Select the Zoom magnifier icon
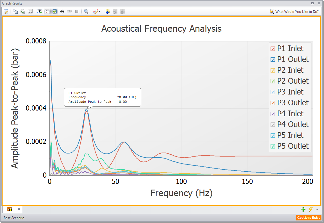324x223 pixels. pyautogui.click(x=86, y=11)
